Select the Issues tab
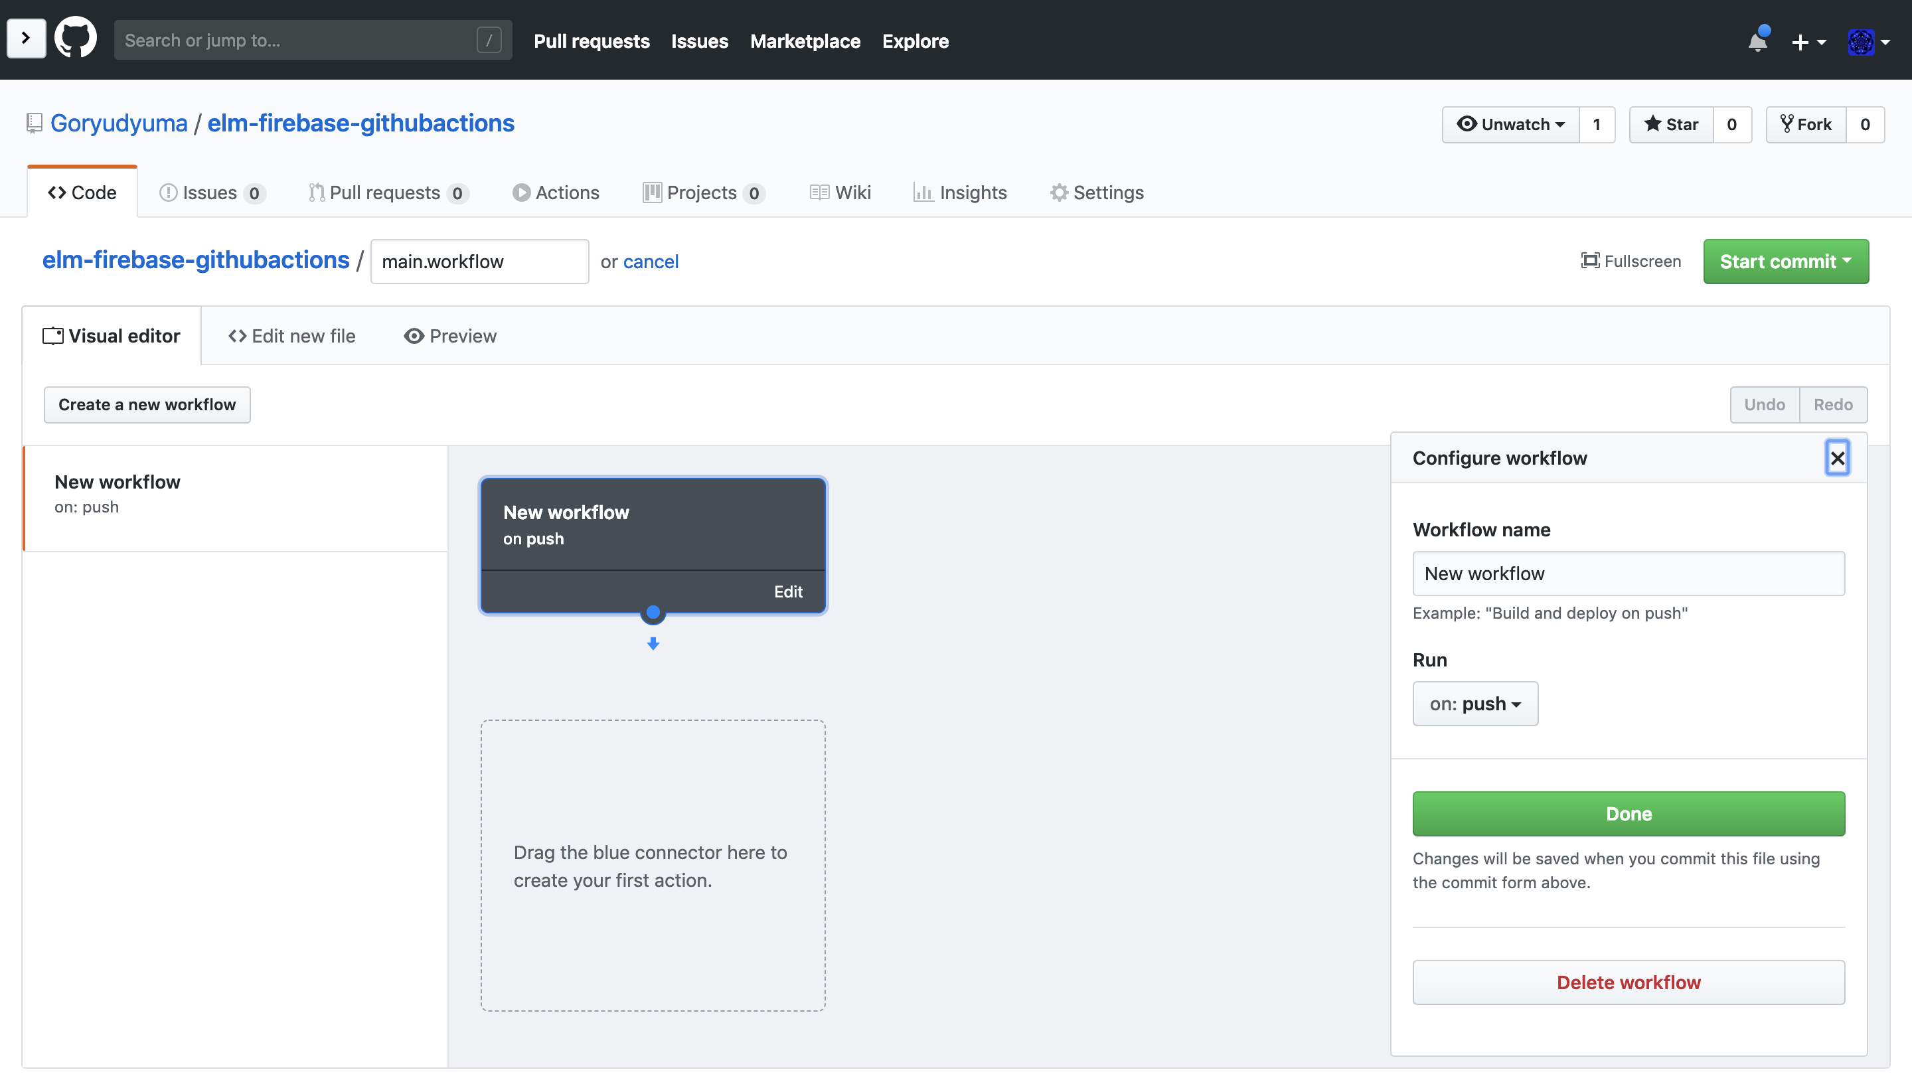Screen dimensions: 1912x1090 [x=209, y=192]
